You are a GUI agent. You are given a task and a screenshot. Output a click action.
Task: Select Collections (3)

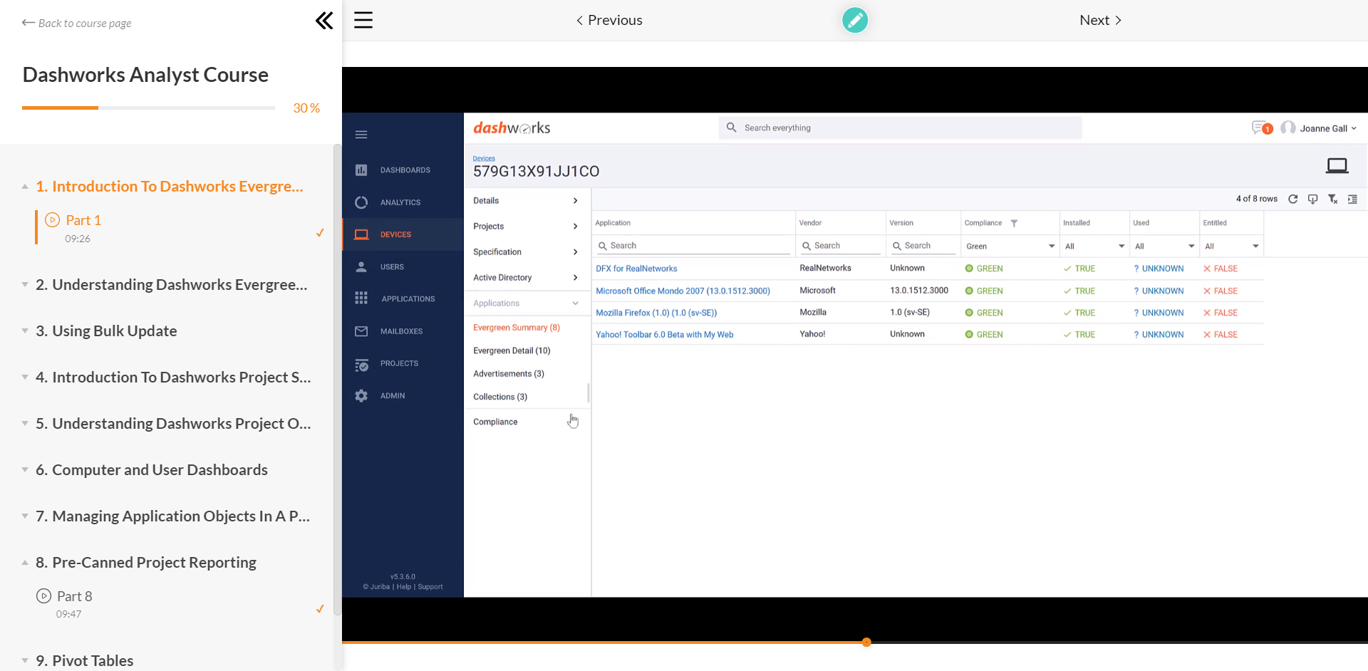(x=500, y=397)
